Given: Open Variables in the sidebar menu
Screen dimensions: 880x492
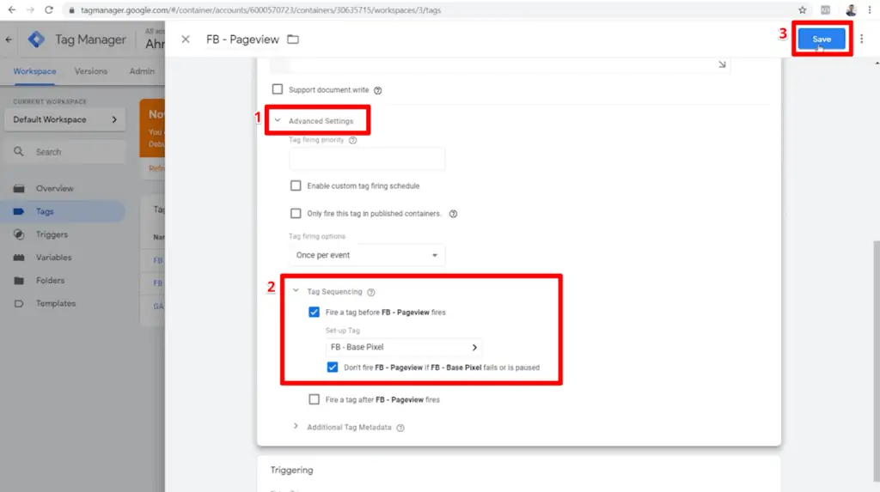Looking at the screenshot, I should [x=54, y=258].
